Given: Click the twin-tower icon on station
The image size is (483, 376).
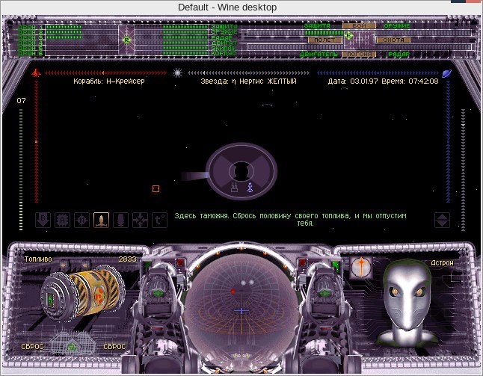Looking at the screenshot, I should click(235, 187).
